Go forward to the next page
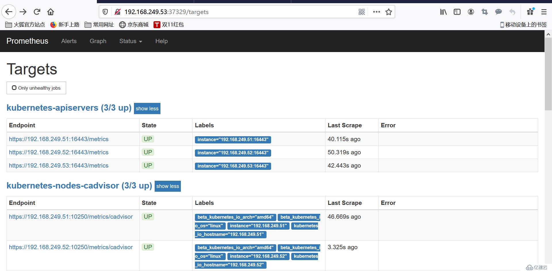The height and width of the screenshot is (271, 552). click(x=23, y=12)
